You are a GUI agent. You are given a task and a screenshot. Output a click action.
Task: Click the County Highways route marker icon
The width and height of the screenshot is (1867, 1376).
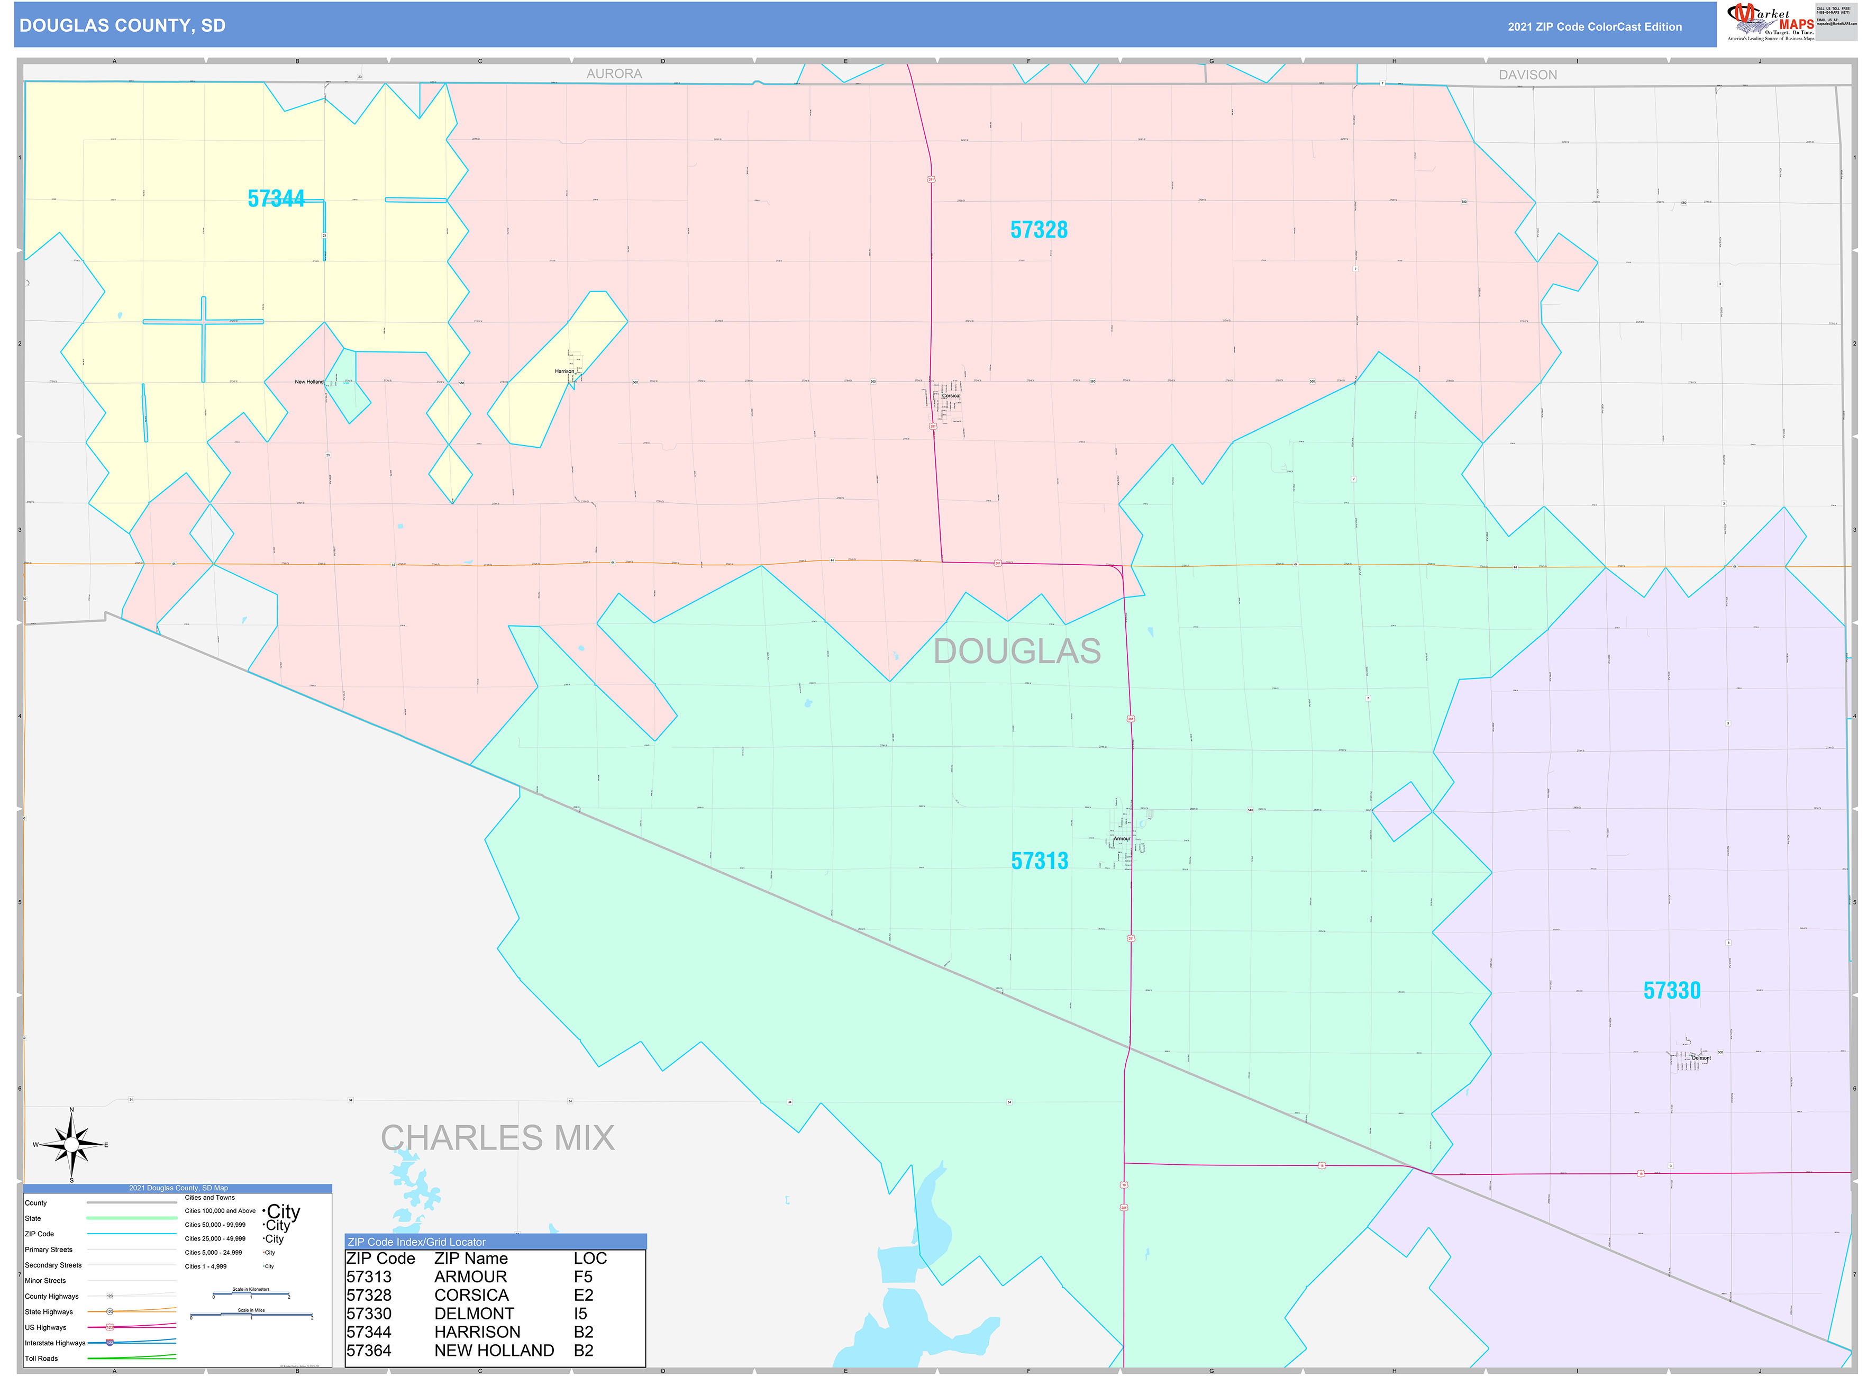(109, 1295)
